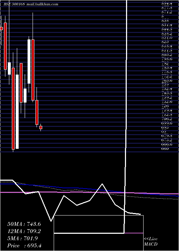
Task: Click the 726 price axis label
Action: (165, 106)
